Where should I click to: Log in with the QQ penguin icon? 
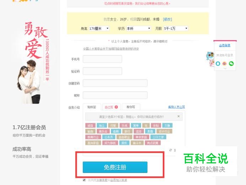click(x=218, y=64)
